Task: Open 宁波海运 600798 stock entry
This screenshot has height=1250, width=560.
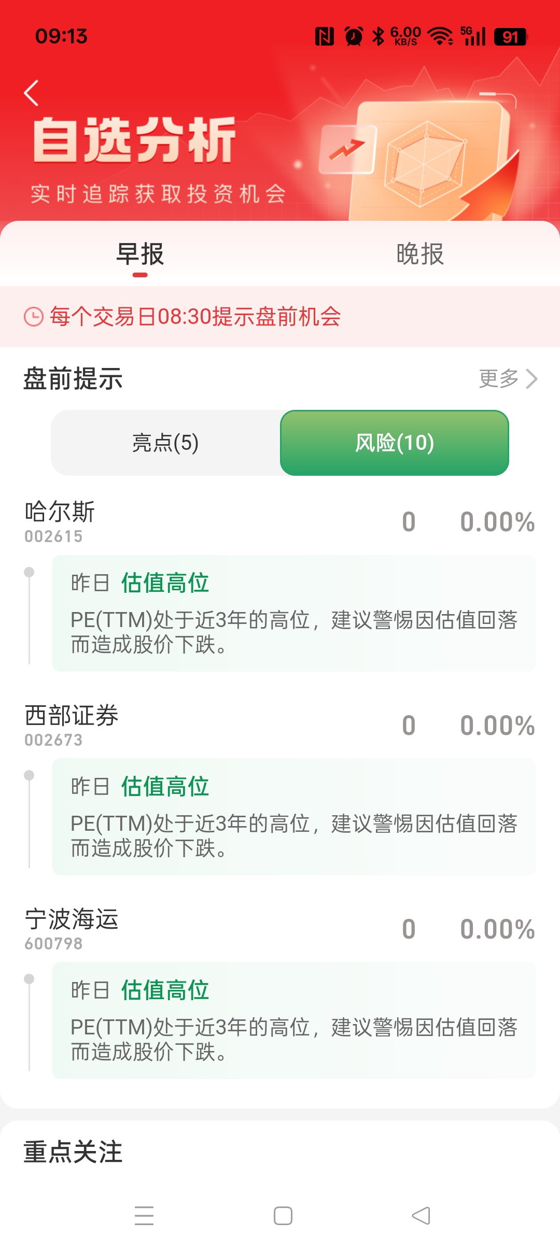Action: 280,929
